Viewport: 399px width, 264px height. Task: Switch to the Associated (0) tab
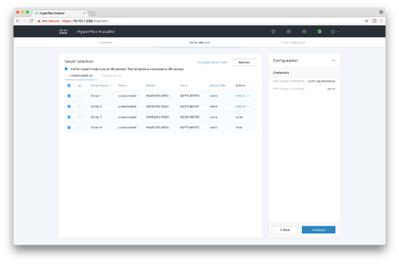point(112,76)
